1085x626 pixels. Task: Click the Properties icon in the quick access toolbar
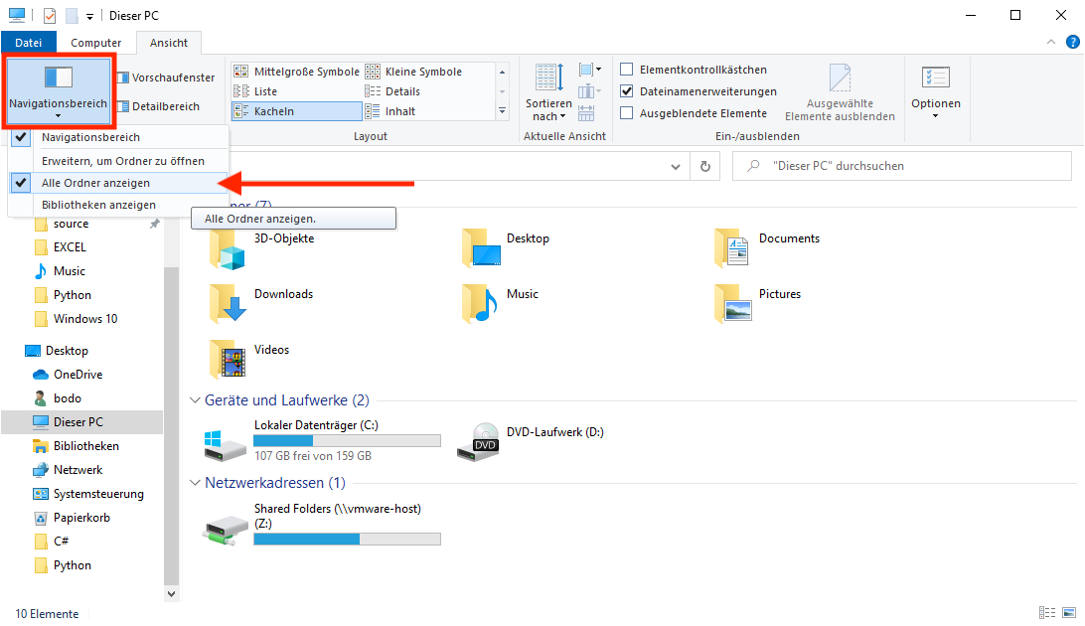click(x=48, y=15)
